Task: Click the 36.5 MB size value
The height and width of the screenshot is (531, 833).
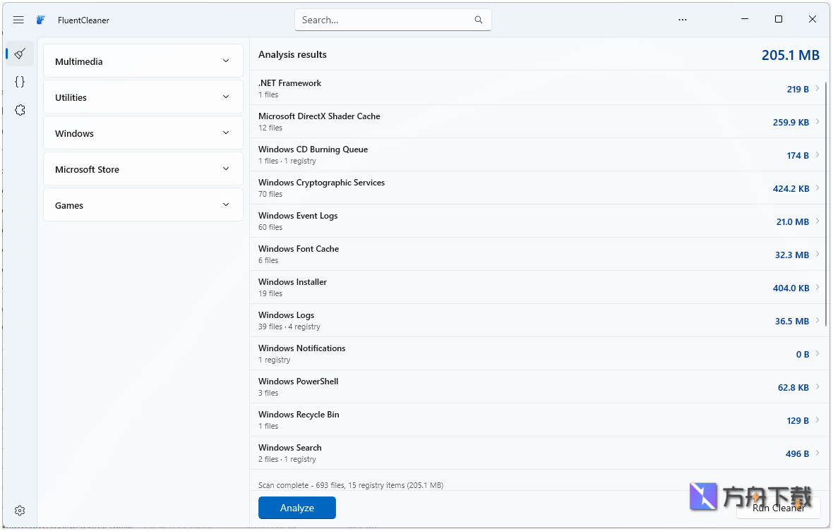Action: [x=792, y=322]
